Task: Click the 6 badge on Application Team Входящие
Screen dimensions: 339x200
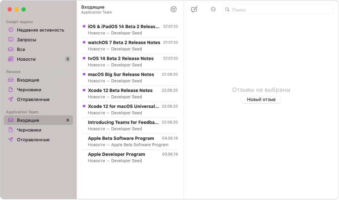Action: pyautogui.click(x=68, y=120)
